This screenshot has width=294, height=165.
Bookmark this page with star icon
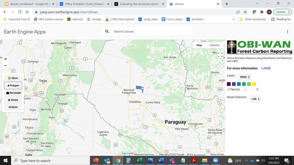245,12
